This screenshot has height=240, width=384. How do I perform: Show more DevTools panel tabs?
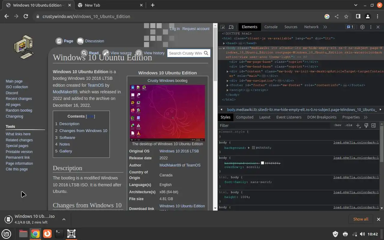(325, 27)
